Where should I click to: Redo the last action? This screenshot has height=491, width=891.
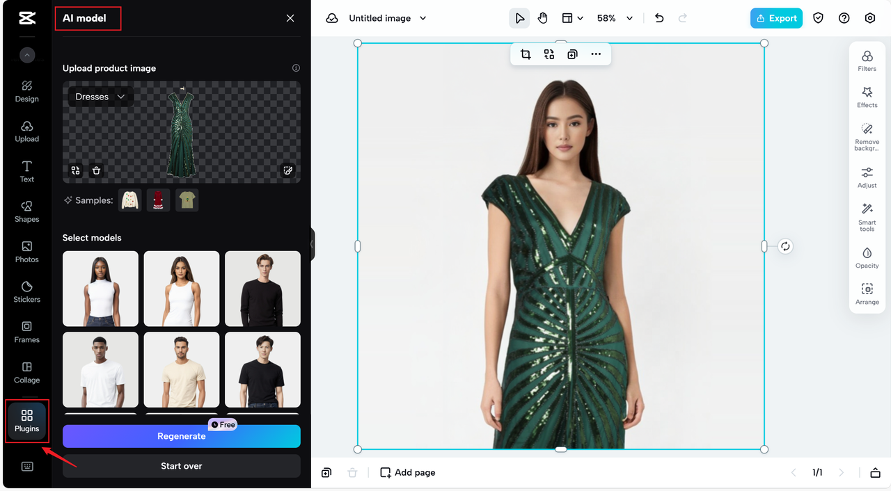point(683,18)
